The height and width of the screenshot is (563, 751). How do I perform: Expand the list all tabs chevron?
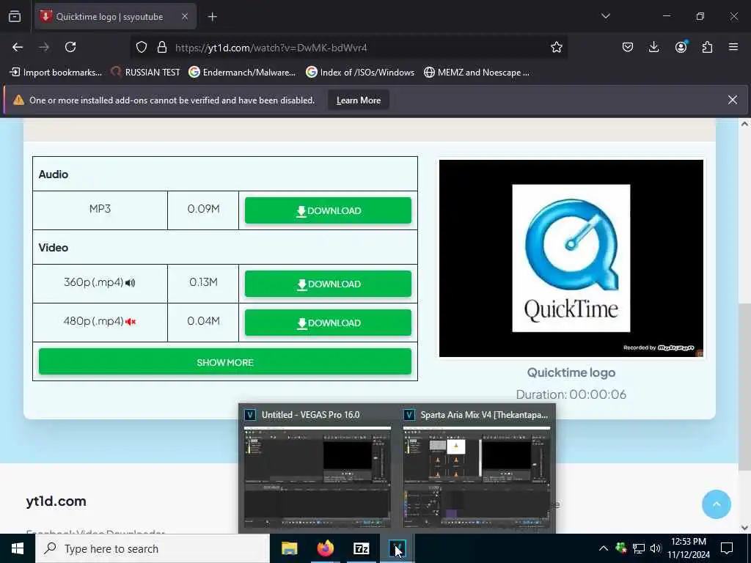click(x=605, y=16)
